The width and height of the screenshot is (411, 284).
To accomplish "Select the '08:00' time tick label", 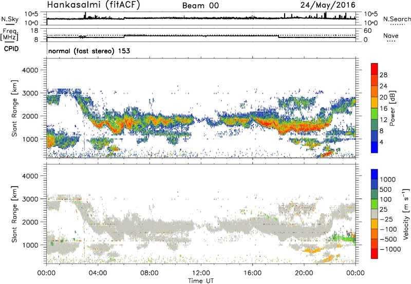I will pos(150,273).
